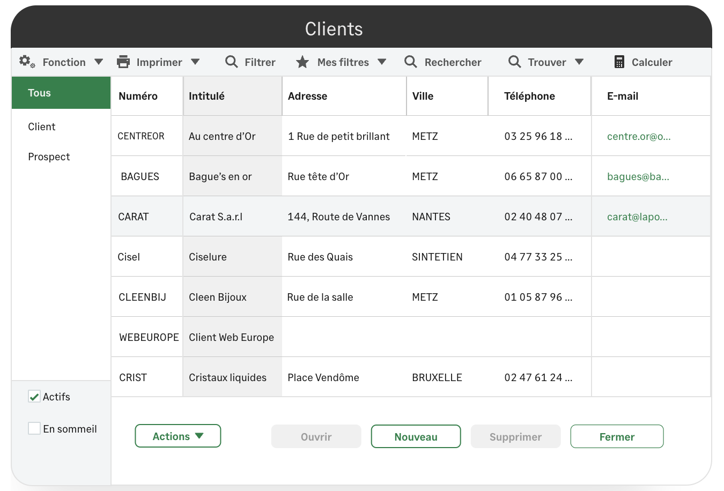Viewport: 724px width, 491px height.
Task: Sort by E-mail column header
Action: coord(651,96)
